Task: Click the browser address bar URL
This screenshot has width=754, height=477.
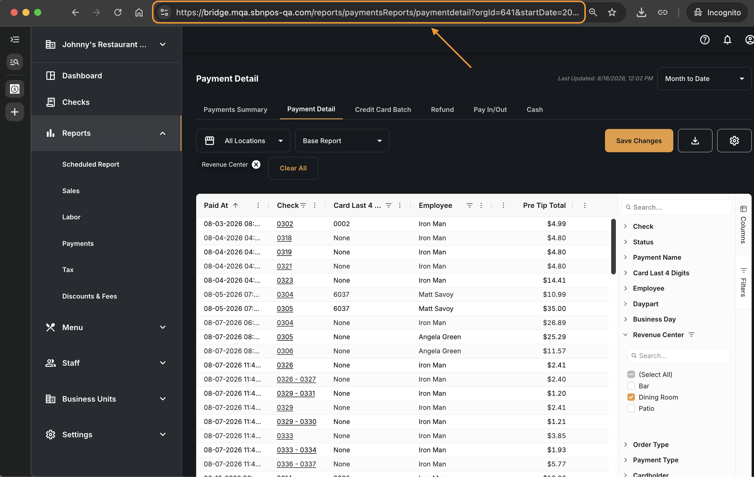Action: click(x=377, y=13)
